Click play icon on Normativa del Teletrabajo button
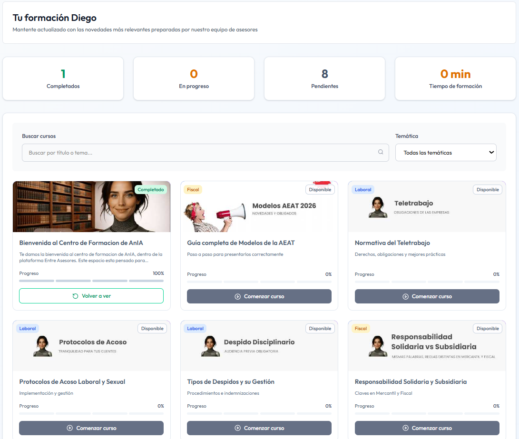 (405, 296)
